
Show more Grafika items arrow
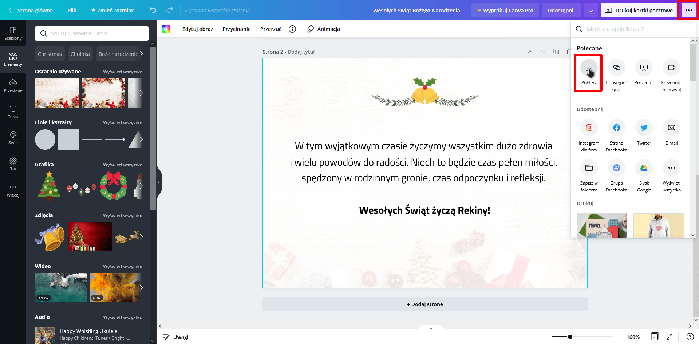[141, 186]
